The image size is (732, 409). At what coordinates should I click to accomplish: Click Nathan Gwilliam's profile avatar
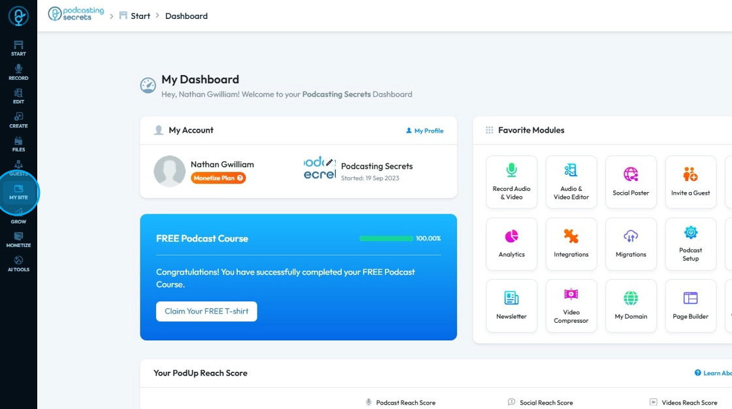(x=169, y=171)
